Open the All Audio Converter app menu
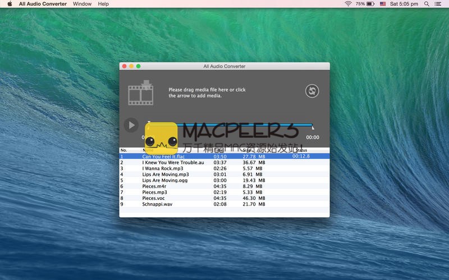Screen dimensions: 449x280 click(x=43, y=4)
